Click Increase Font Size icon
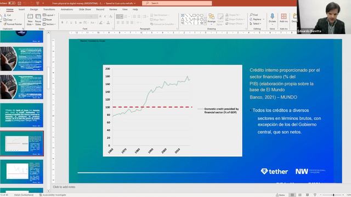Image resolution: width=351 pixels, height=197 pixels. pos(100,16)
